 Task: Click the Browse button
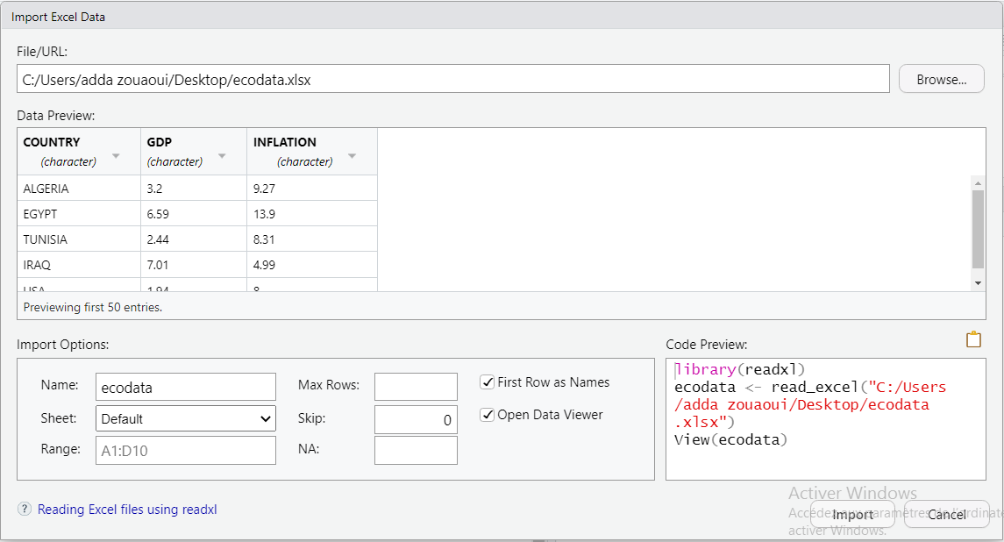tap(941, 80)
